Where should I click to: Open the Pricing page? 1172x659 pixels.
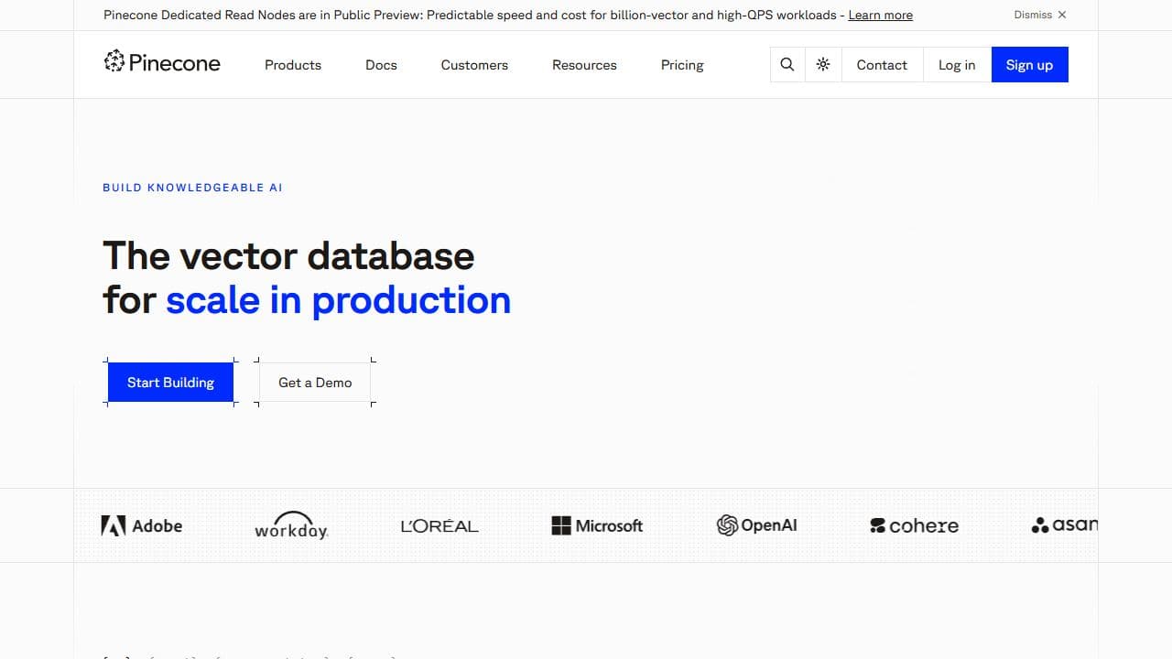pyautogui.click(x=682, y=65)
